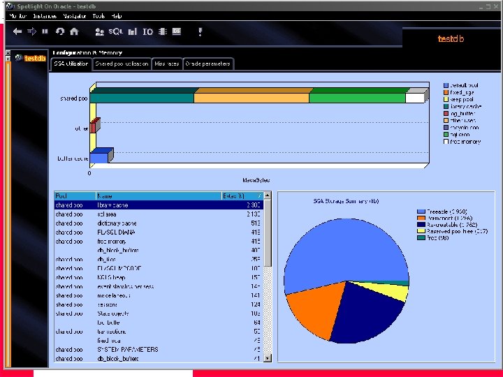Image resolution: width=503 pixels, height=377 pixels.
Task: Click the teal library cache bar segment
Action: [142, 98]
